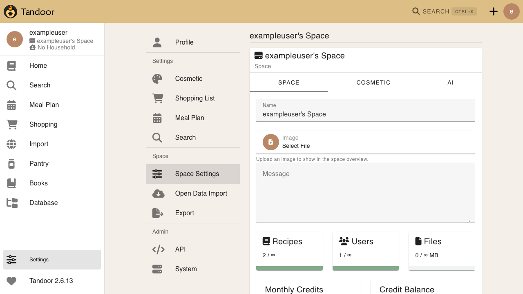Click the Export file-arrow icon
The image size is (523, 294).
[x=158, y=213]
